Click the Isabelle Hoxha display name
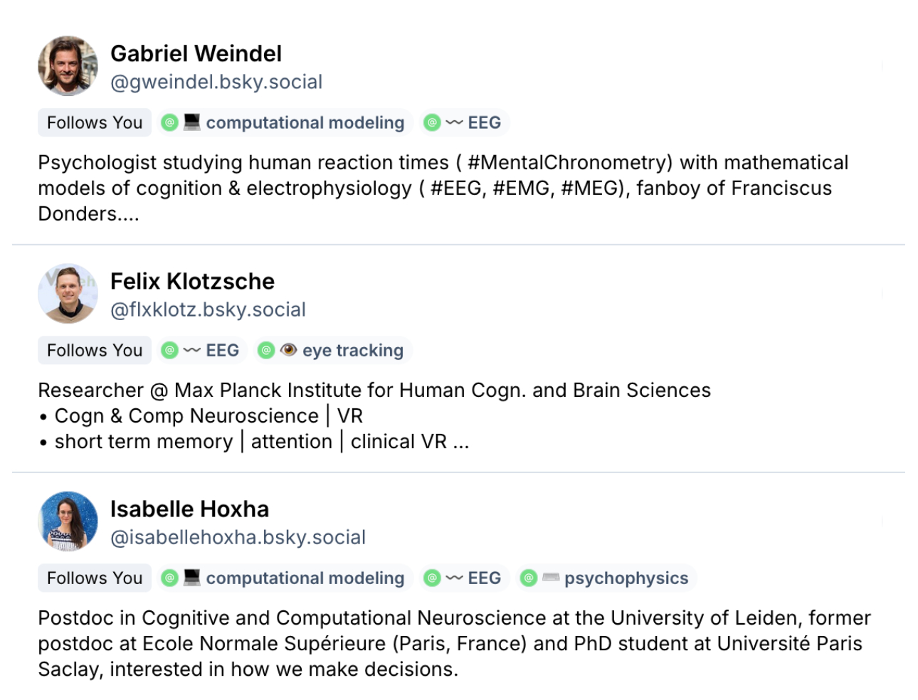918x700 pixels. (189, 509)
